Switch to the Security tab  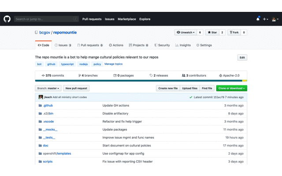[x=162, y=45]
